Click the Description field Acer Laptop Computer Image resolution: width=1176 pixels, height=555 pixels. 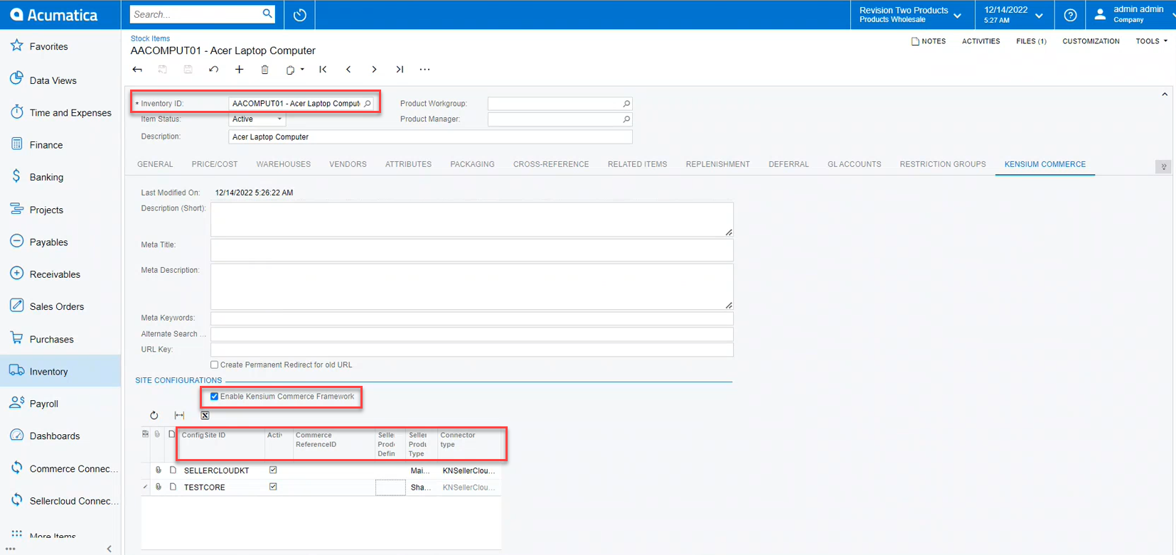click(430, 137)
